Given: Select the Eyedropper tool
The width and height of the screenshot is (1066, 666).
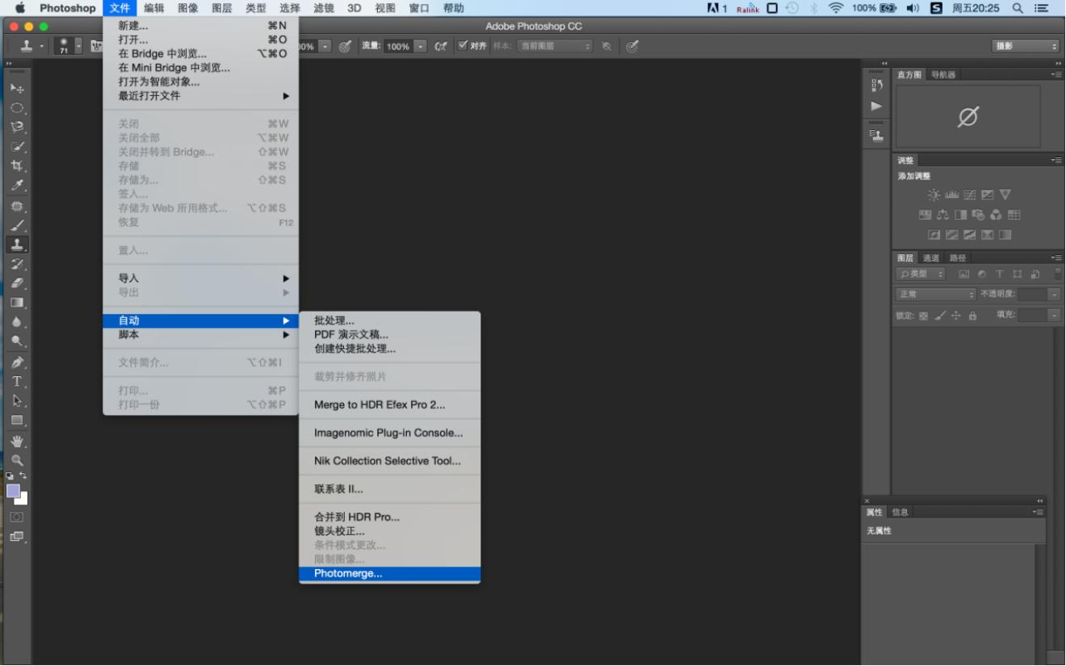Looking at the screenshot, I should coord(17,186).
